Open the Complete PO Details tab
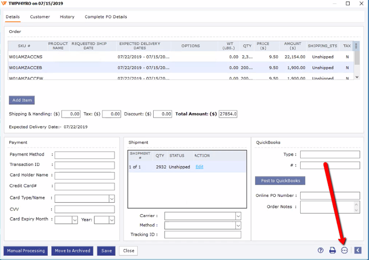The width and height of the screenshot is (369, 260). coord(106,17)
